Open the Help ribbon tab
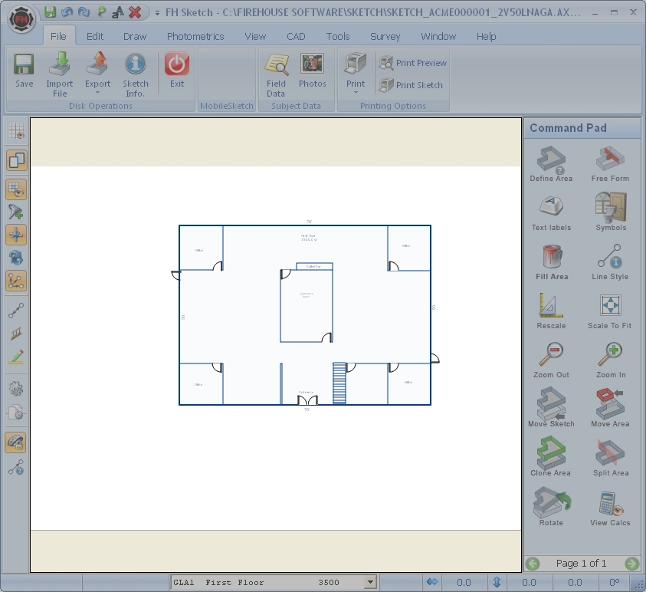 (486, 36)
